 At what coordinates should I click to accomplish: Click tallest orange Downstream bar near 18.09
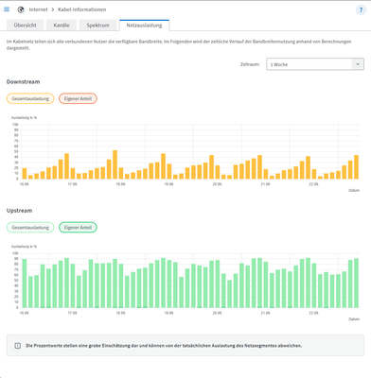click(x=115, y=164)
